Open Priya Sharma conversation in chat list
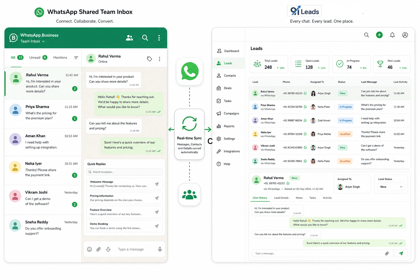Viewport: 420px width, 280px height. pyautogui.click(x=43, y=113)
